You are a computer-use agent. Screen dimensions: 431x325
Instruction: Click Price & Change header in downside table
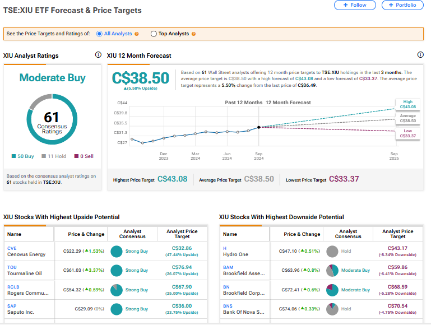(302, 234)
